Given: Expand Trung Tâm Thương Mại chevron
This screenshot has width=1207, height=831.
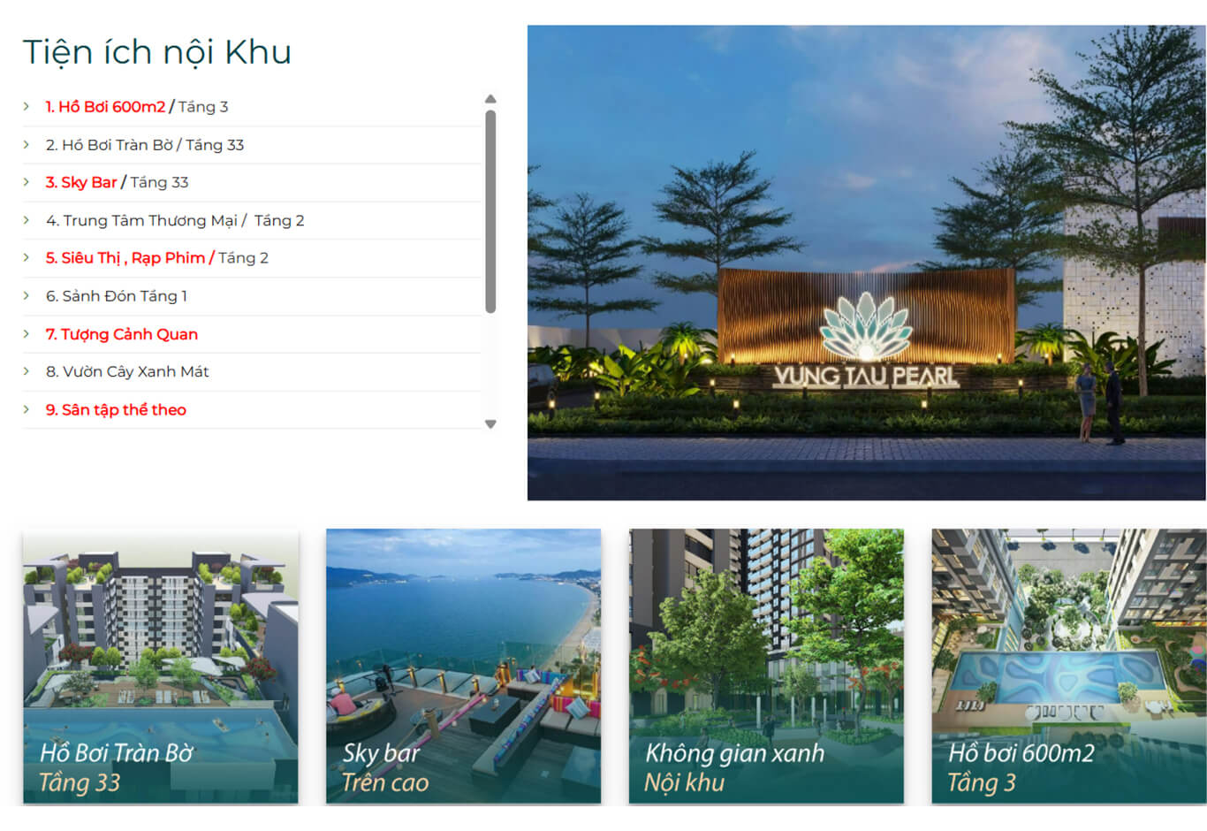Looking at the screenshot, I should (27, 220).
